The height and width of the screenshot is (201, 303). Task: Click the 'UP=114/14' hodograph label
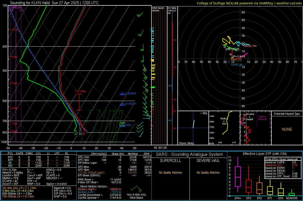(x=238, y=56)
